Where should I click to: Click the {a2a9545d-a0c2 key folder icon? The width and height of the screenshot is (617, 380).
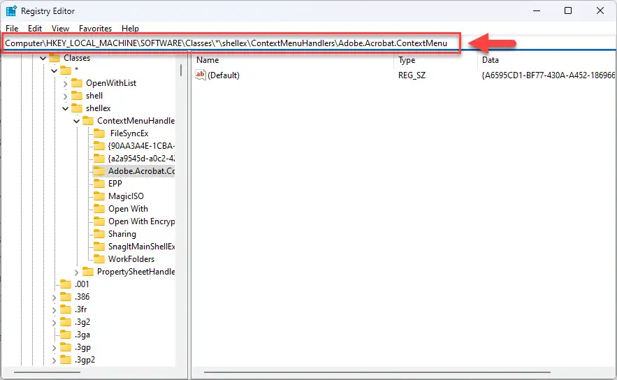tap(99, 159)
